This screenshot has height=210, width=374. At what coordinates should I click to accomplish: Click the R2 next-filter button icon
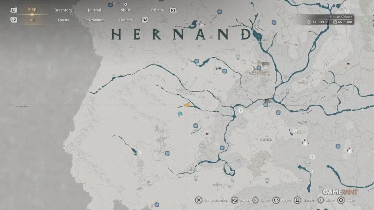[145, 20]
